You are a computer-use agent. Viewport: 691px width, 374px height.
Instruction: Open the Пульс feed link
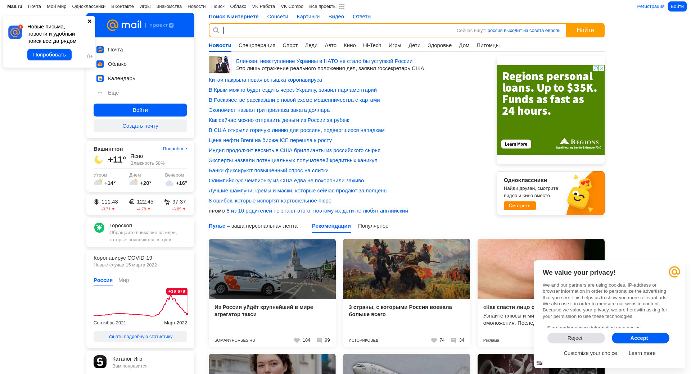(217, 226)
